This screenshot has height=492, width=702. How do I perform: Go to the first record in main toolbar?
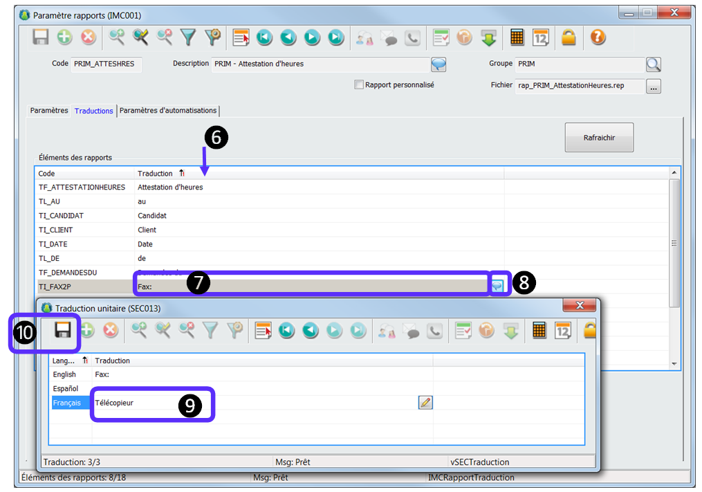pos(264,38)
